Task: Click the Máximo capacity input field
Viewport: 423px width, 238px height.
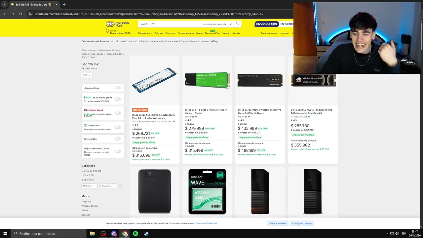Action: point(109,186)
